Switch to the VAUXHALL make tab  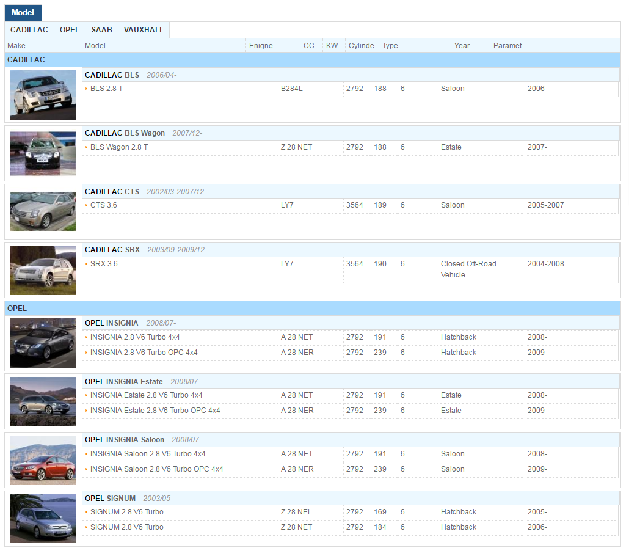pos(144,30)
